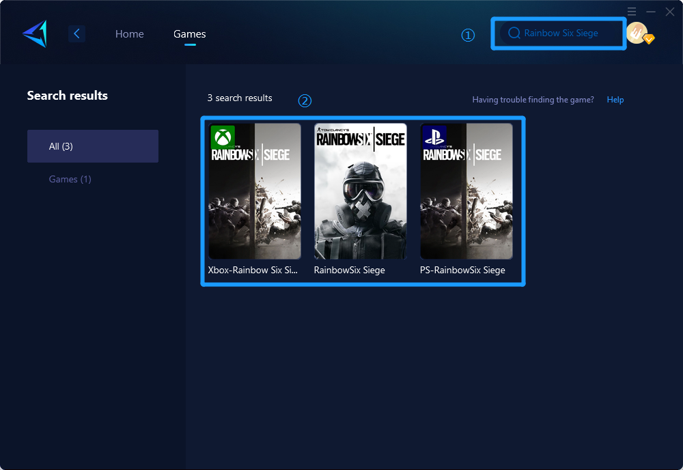Go back using the left chevron button

[x=76, y=33]
